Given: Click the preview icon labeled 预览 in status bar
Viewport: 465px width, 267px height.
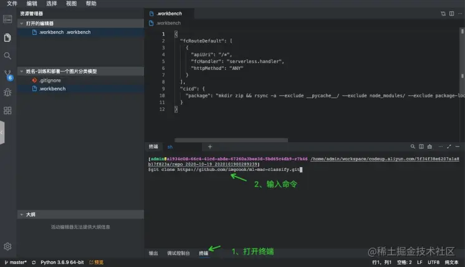Looking at the screenshot, I should [97, 262].
